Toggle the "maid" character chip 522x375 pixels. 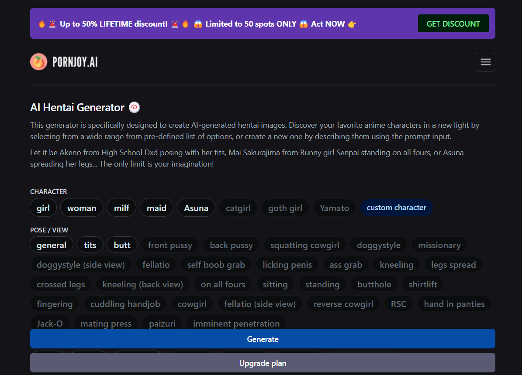coord(156,208)
